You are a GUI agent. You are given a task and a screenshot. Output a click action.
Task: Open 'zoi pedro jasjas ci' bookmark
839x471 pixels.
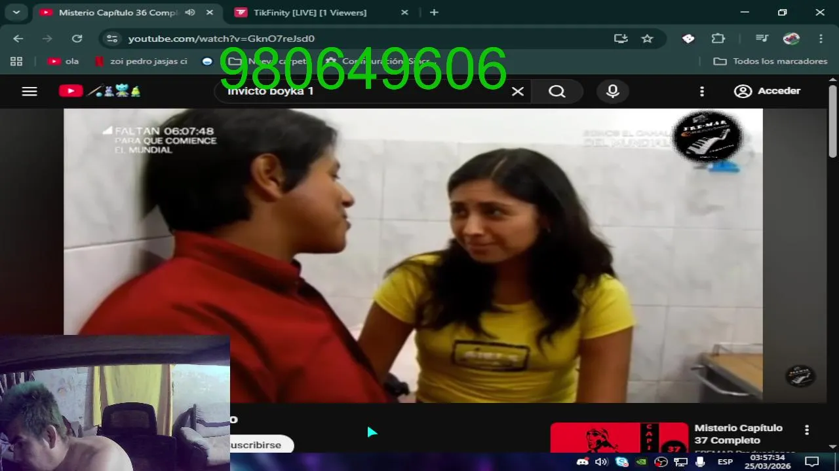click(142, 61)
